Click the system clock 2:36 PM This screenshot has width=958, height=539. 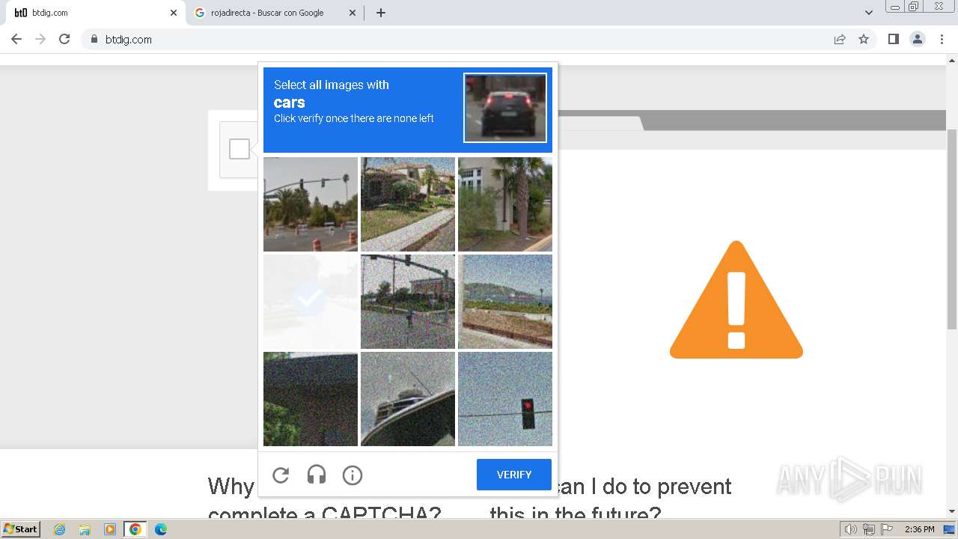point(919,529)
